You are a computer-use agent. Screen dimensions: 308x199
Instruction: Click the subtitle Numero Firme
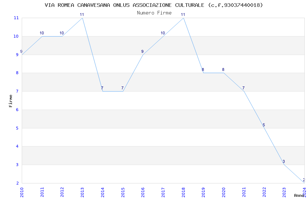154,13
